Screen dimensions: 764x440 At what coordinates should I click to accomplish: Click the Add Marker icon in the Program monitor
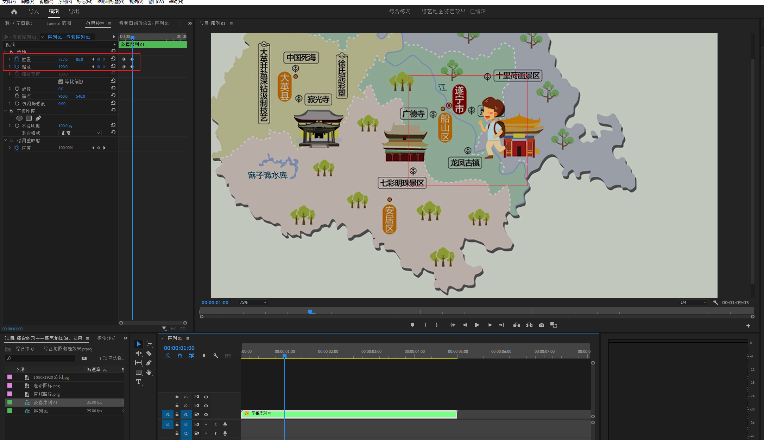[412, 325]
